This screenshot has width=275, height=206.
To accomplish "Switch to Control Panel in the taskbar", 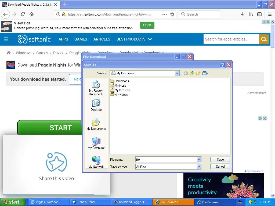I will coord(90,202).
